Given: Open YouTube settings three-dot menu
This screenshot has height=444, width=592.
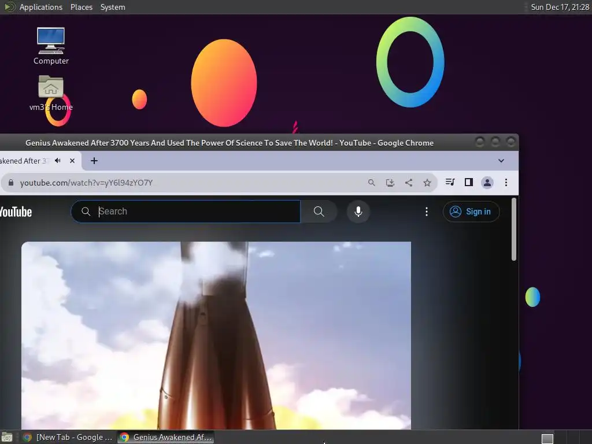Looking at the screenshot, I should [427, 212].
